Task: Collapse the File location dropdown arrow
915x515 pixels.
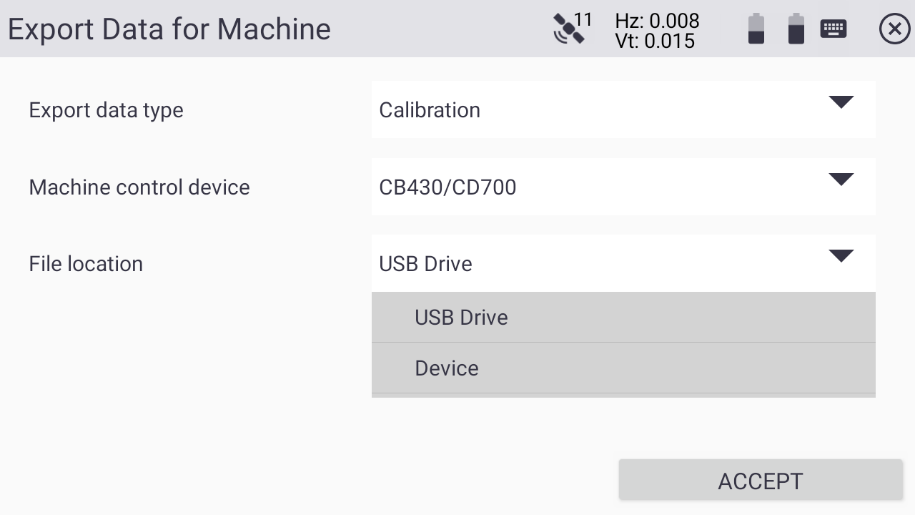Action: (841, 256)
